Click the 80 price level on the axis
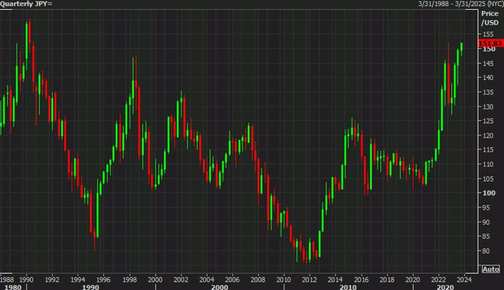 point(486,251)
